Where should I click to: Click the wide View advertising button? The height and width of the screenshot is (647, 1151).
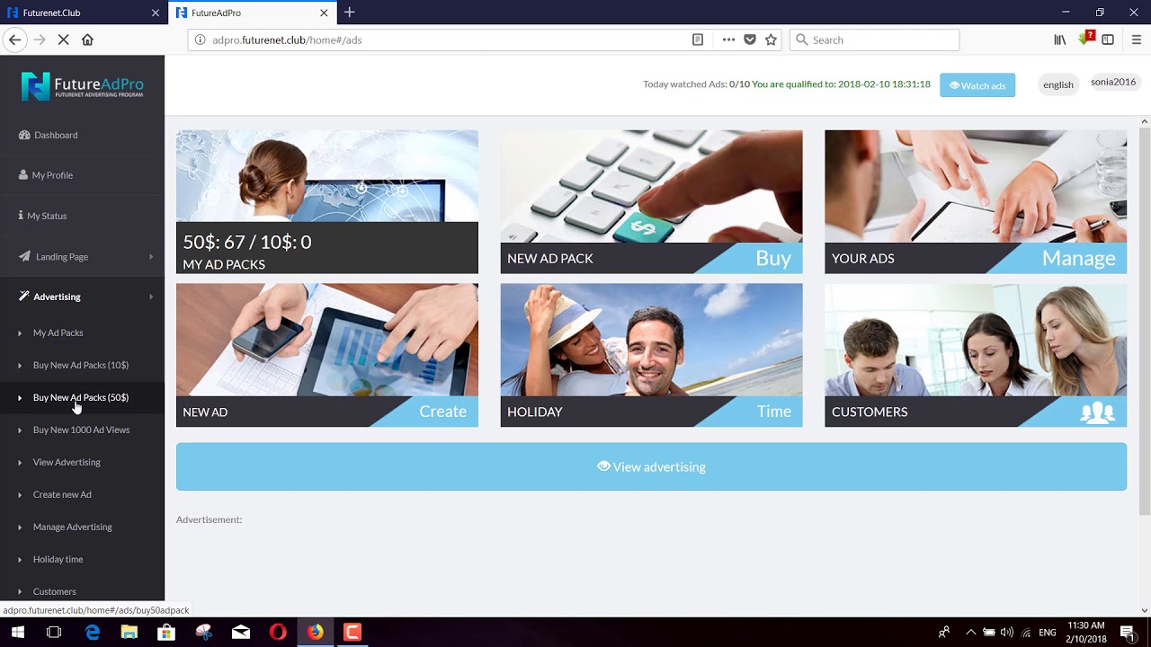pos(651,466)
